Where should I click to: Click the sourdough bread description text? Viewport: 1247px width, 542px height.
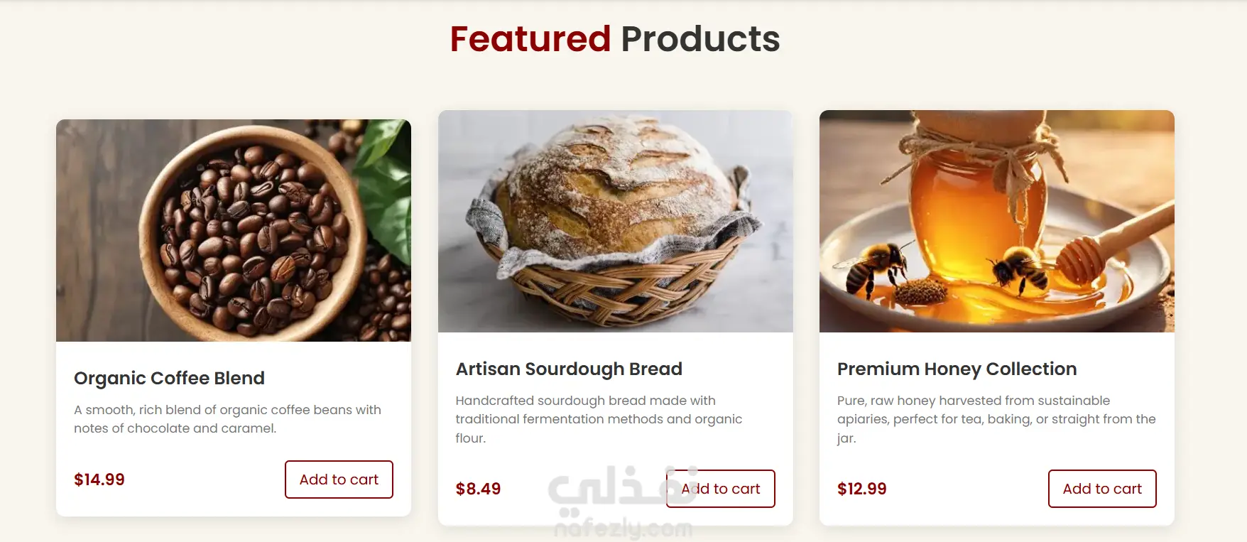click(x=599, y=419)
